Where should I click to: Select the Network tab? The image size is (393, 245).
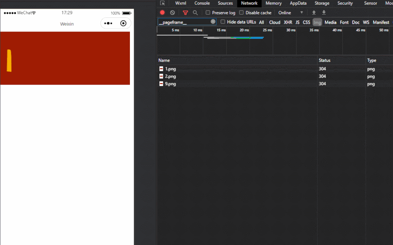249,3
